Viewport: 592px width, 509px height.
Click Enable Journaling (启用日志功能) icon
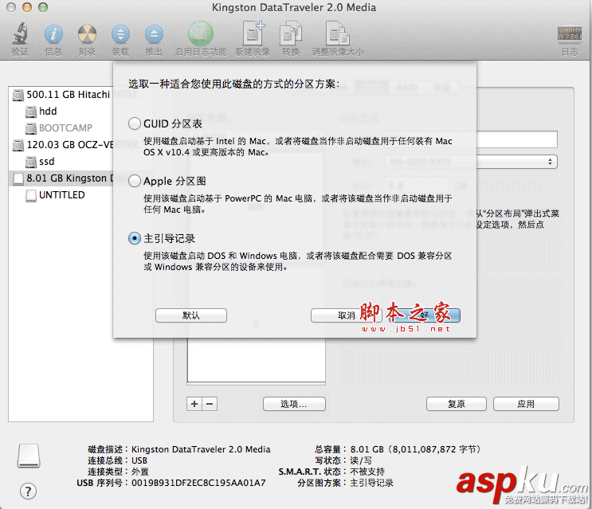coord(201,33)
